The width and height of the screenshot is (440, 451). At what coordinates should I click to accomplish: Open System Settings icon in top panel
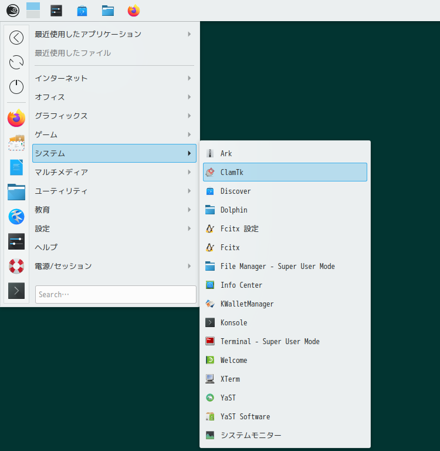(x=56, y=11)
